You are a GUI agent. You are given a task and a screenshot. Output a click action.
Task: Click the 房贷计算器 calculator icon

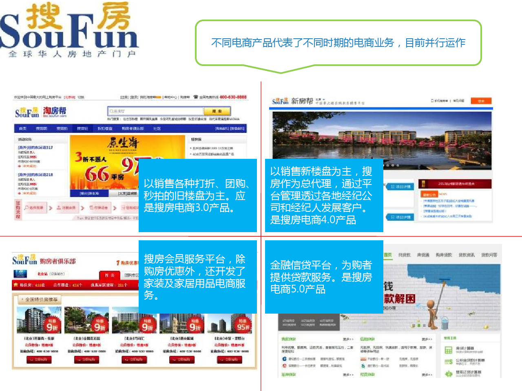click(x=449, y=350)
